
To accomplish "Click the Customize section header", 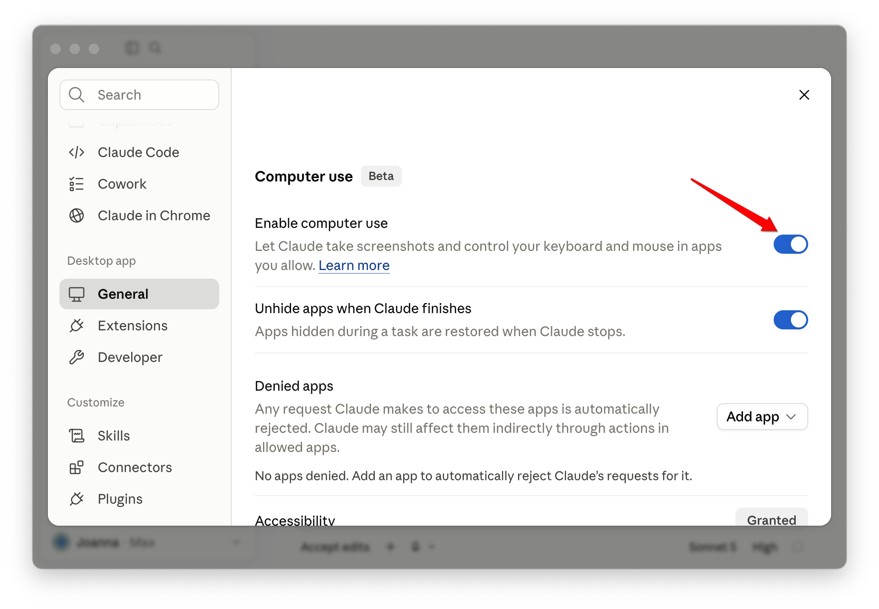I will point(96,403).
